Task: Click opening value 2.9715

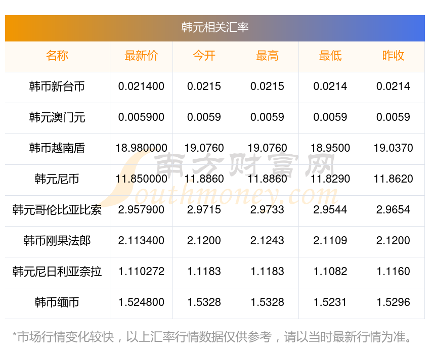Action: pyautogui.click(x=204, y=210)
